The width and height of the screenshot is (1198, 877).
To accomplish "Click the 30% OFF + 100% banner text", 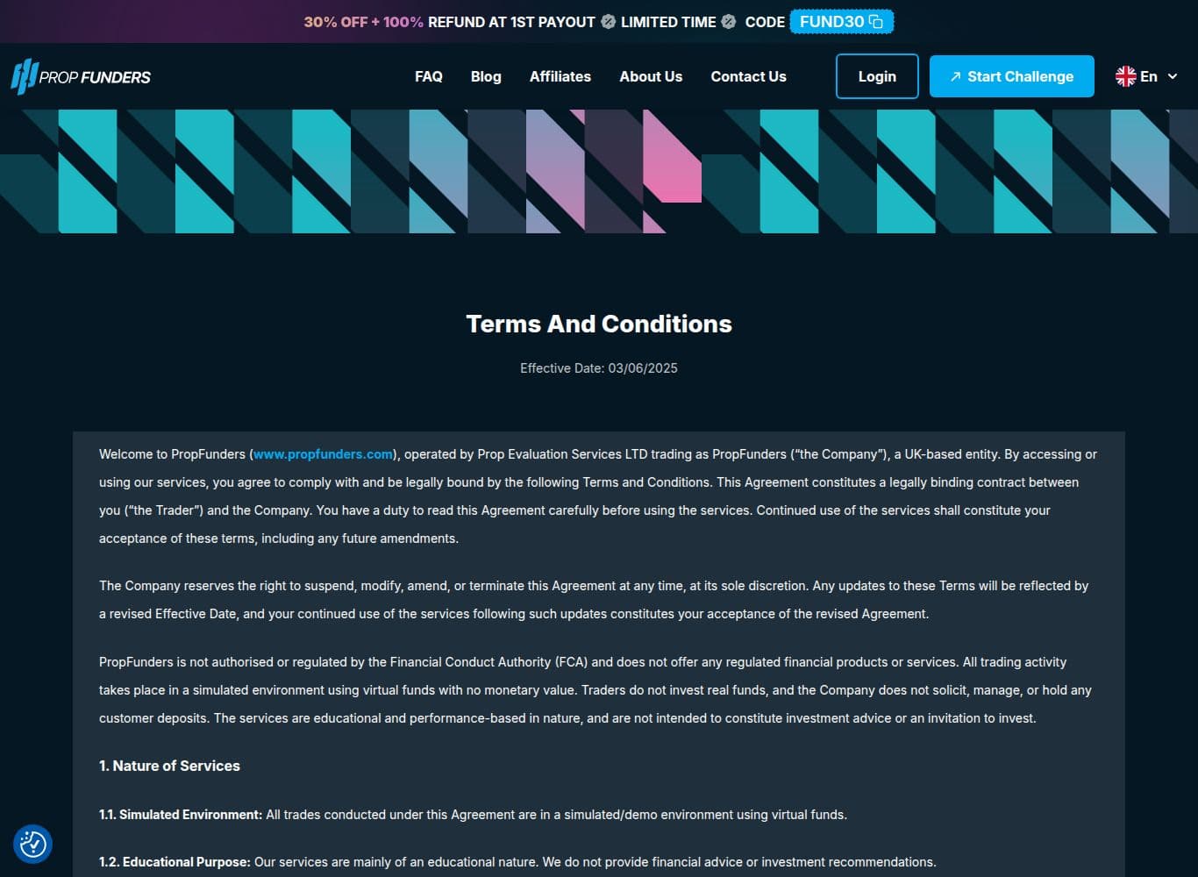I will click(x=364, y=22).
